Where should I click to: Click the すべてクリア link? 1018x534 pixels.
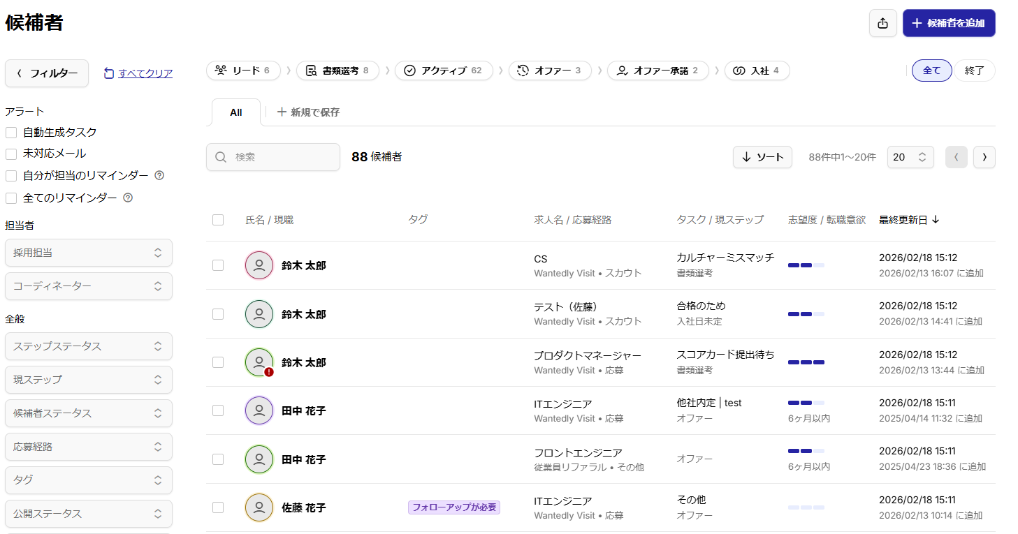pyautogui.click(x=145, y=73)
